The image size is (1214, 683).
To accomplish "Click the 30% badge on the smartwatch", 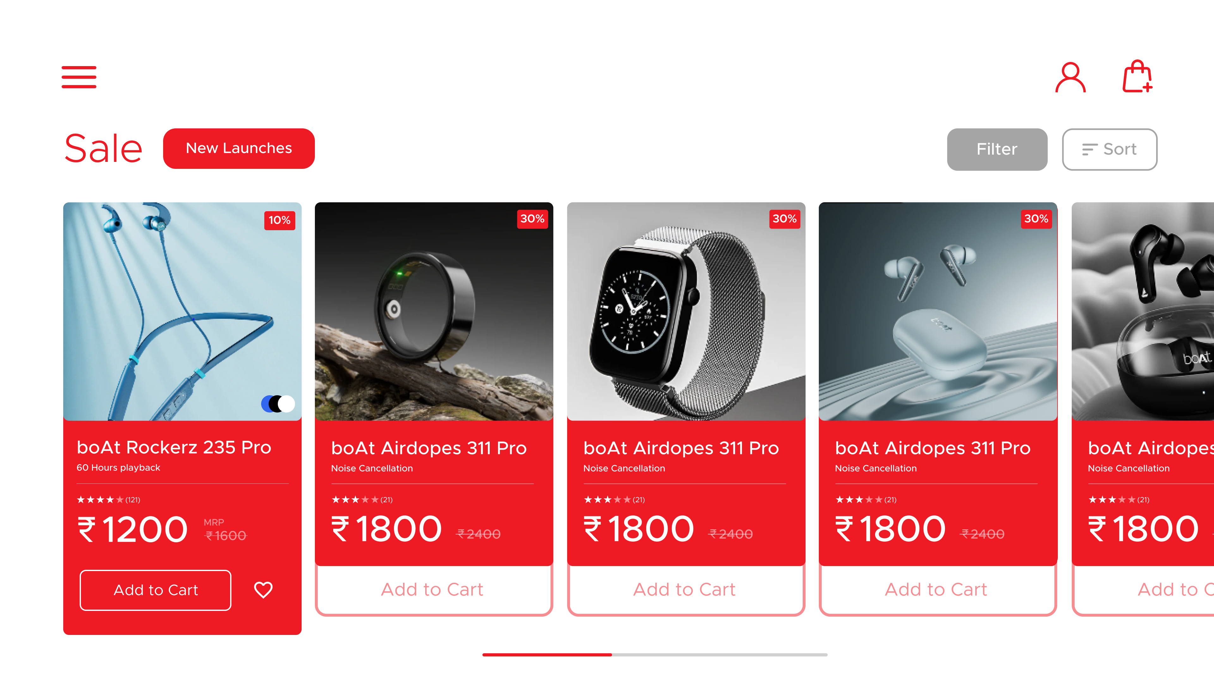I will (785, 219).
